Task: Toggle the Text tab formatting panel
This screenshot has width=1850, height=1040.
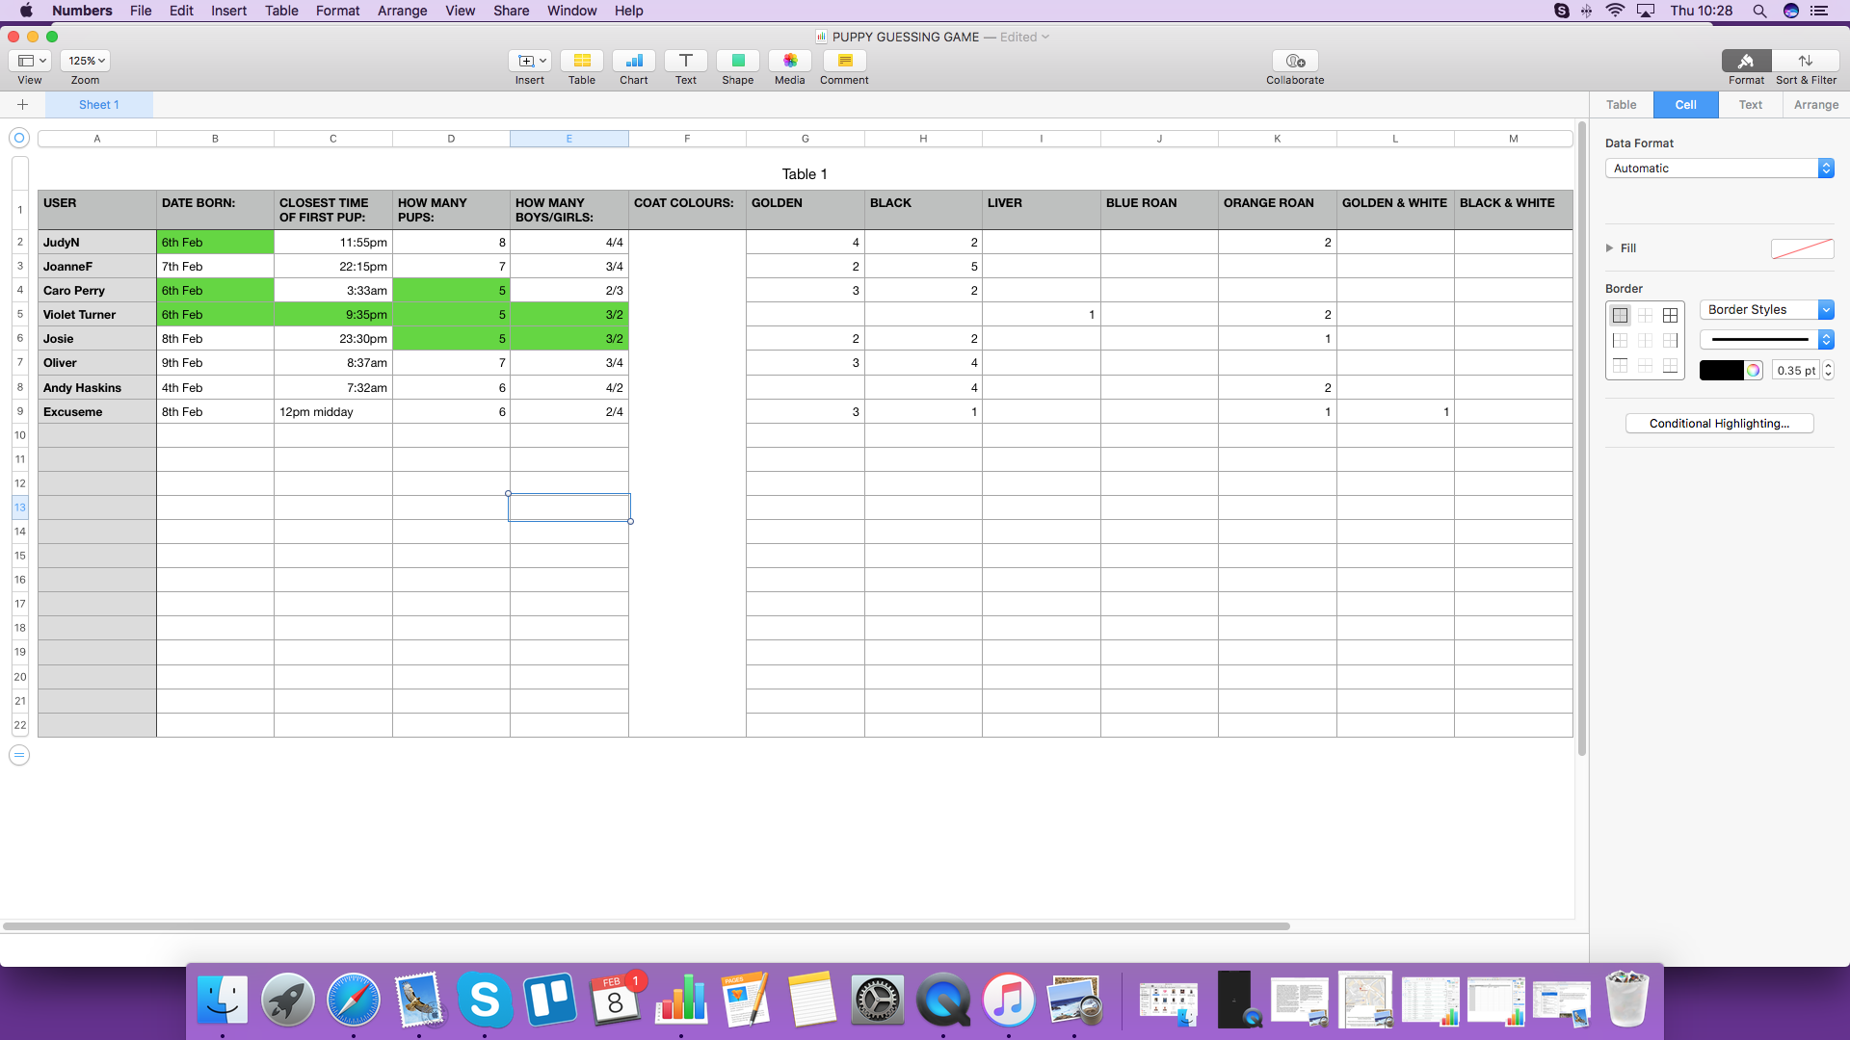Action: pyautogui.click(x=1751, y=104)
